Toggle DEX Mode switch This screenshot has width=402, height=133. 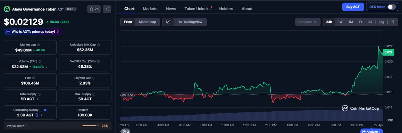click(391, 7)
